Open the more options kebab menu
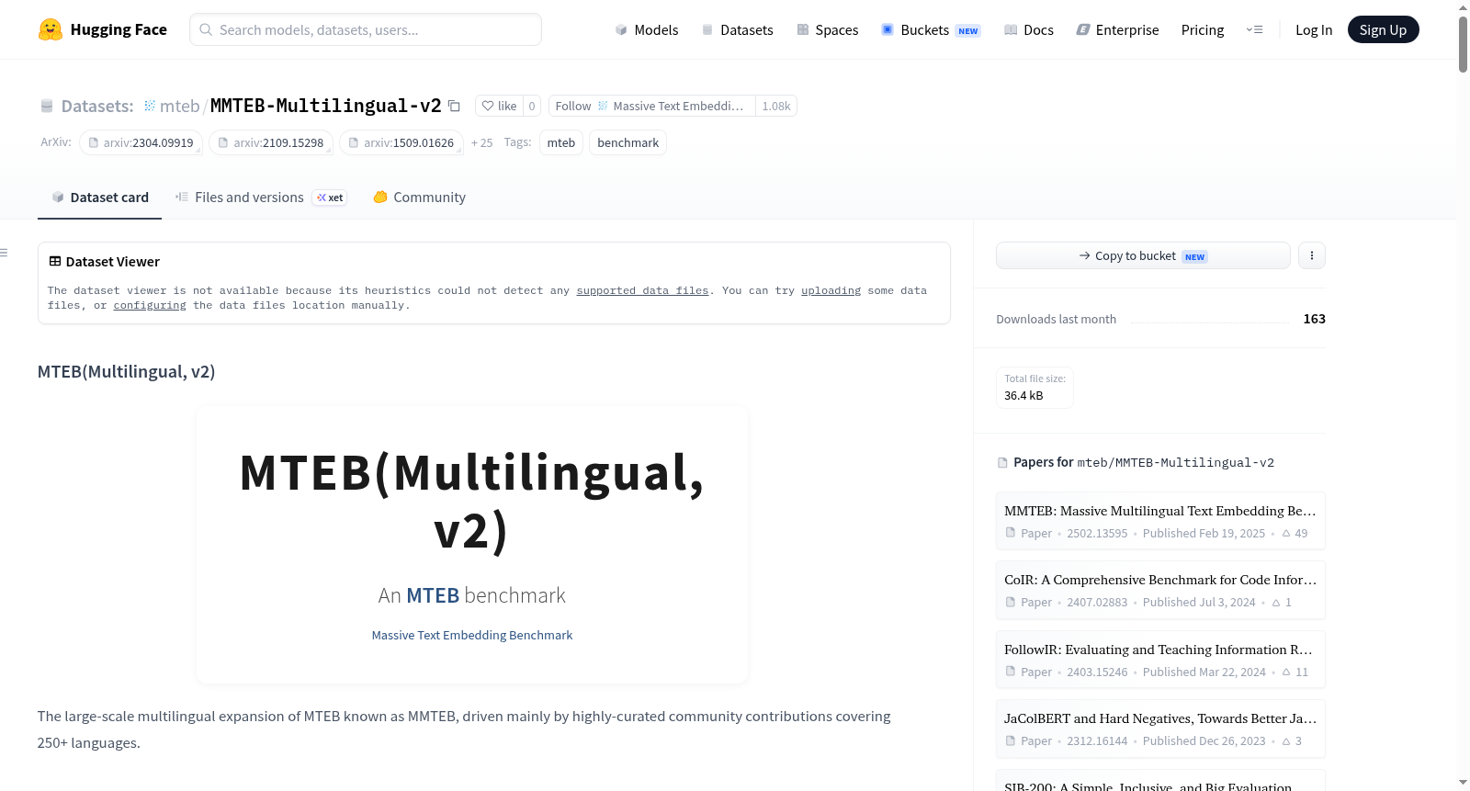1470x791 pixels. 1312,255
